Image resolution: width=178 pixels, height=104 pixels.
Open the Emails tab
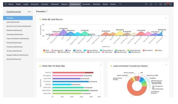(113, 4)
